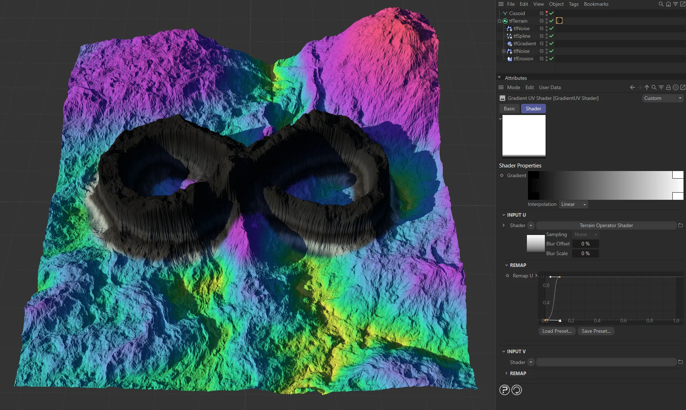Click the back arrow in Attributes panel
This screenshot has width=686, height=410.
(633, 87)
